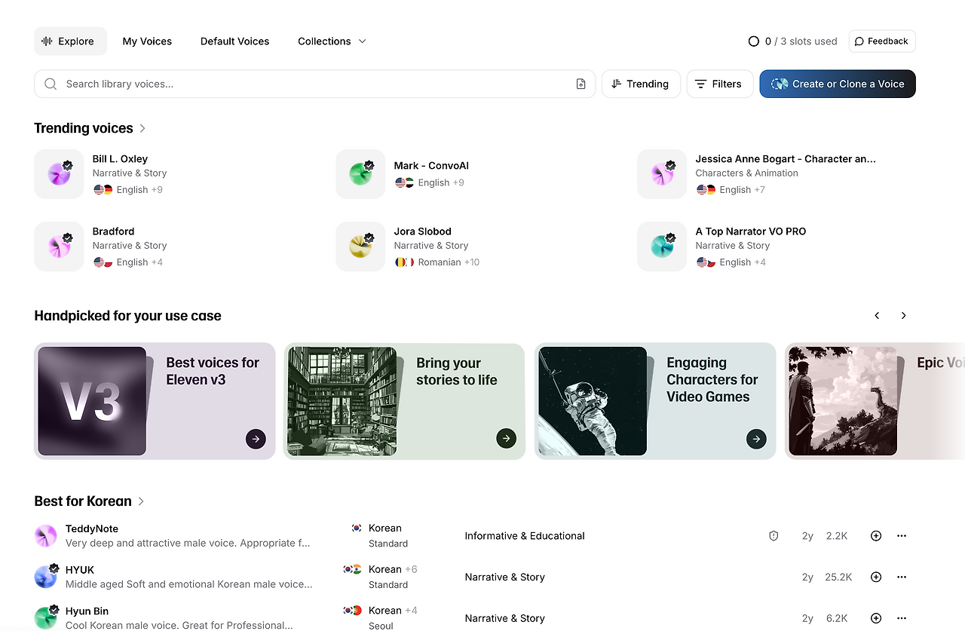
Task: Open the Trending sort dropdown
Action: click(641, 84)
